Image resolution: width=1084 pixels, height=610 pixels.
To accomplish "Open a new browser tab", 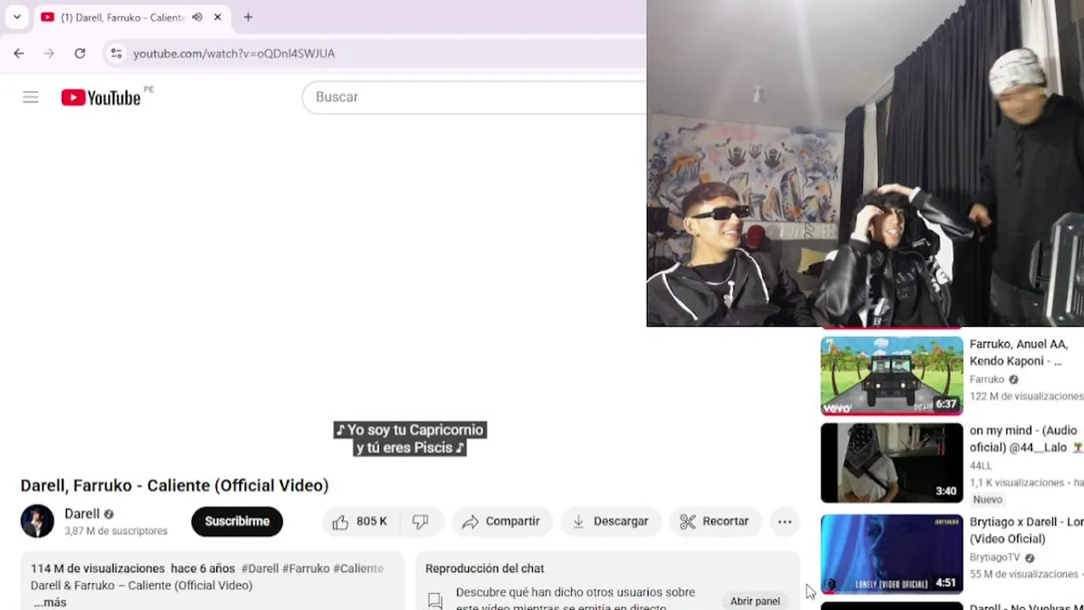I will click(x=248, y=17).
